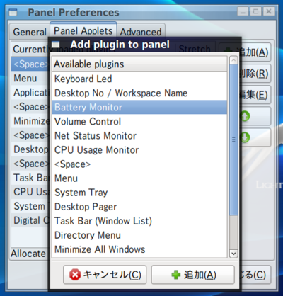Click Stretch column header in Panel Preferences
The height and width of the screenshot is (296, 283).
point(195,49)
